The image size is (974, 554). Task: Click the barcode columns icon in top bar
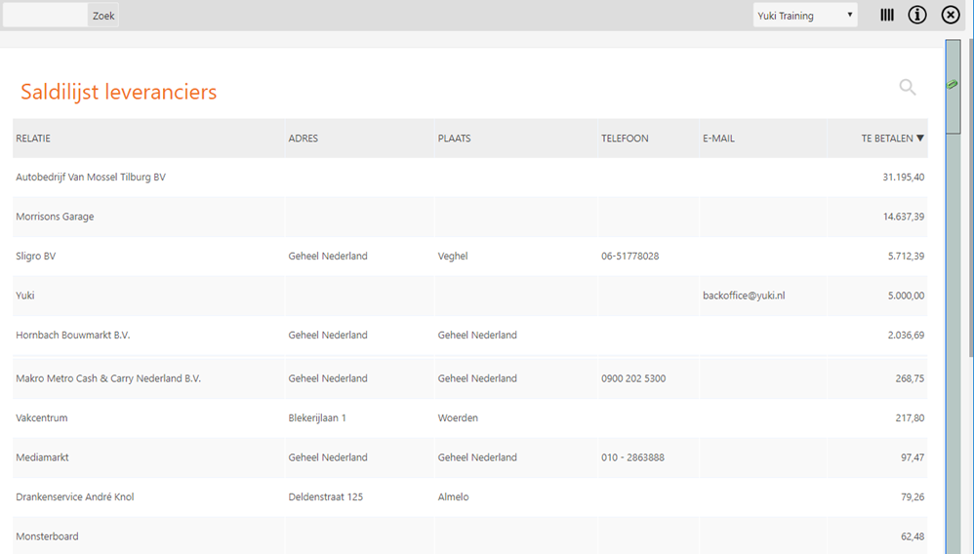pos(887,15)
